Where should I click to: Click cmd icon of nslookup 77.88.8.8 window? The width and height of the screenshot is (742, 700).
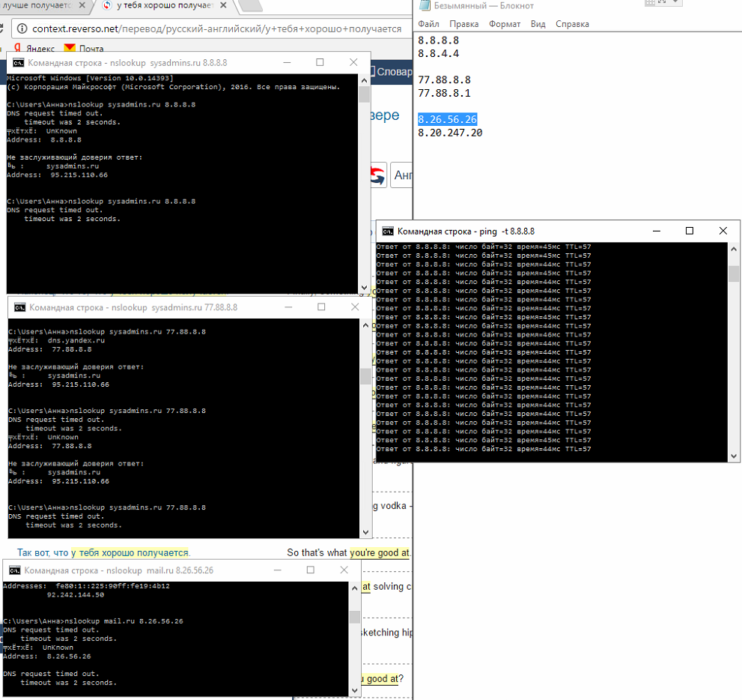point(20,307)
